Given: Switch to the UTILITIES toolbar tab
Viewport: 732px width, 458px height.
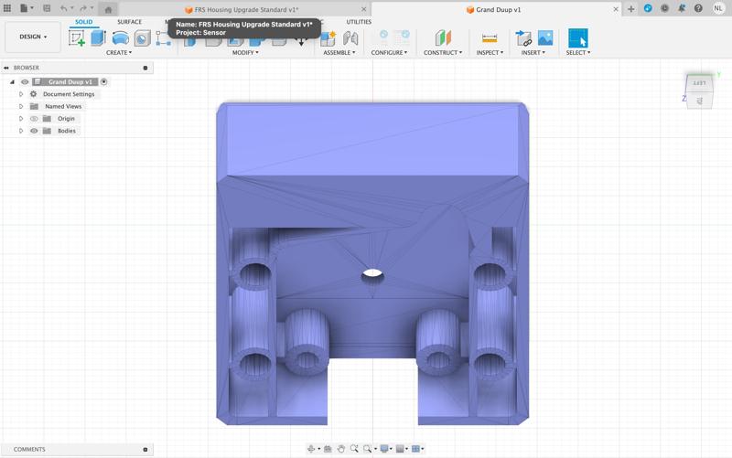Looking at the screenshot, I should click(x=359, y=22).
